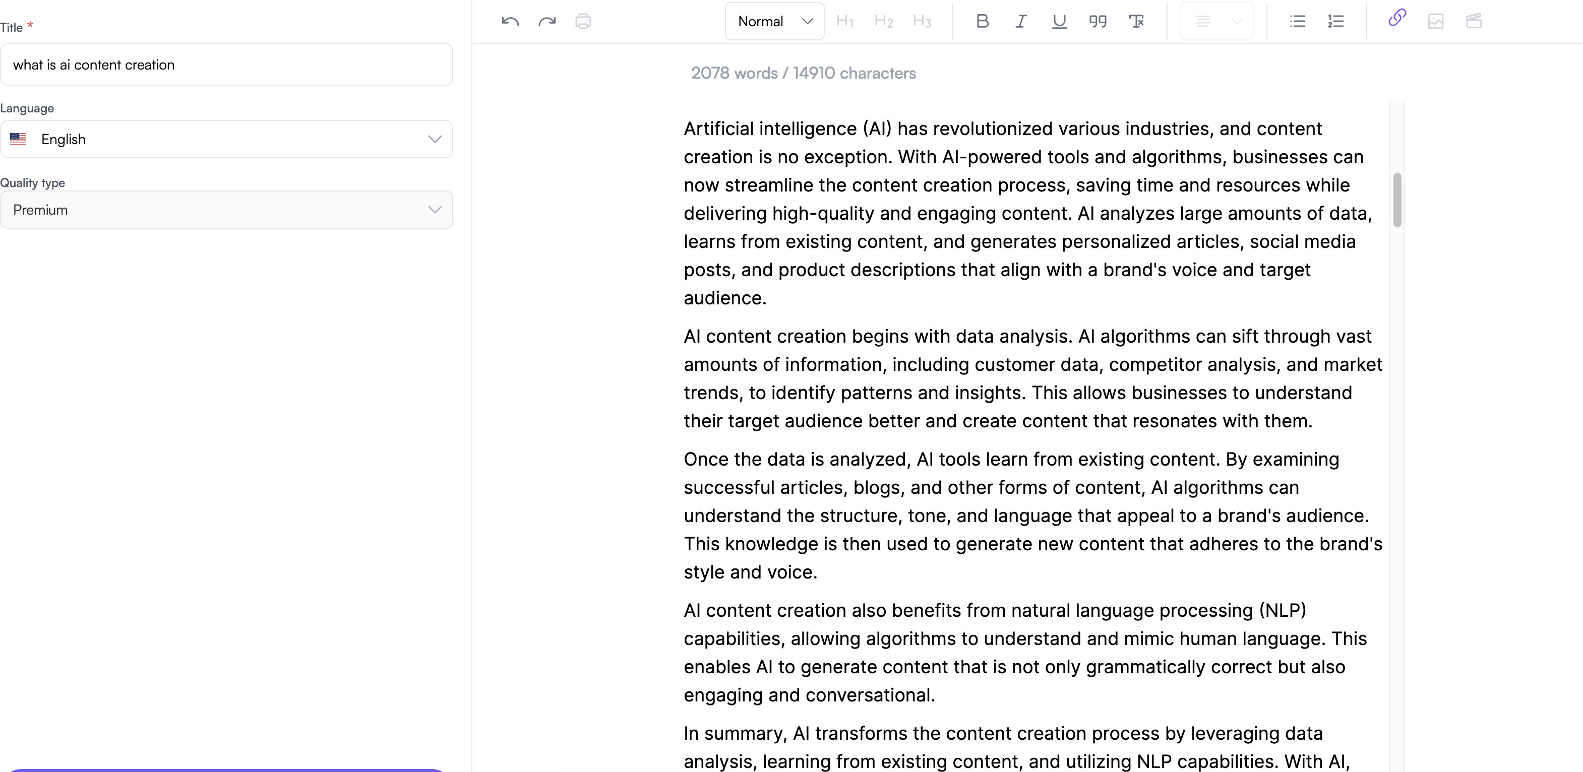Click the Underline formatting icon
The height and width of the screenshot is (772, 1583).
click(x=1057, y=20)
